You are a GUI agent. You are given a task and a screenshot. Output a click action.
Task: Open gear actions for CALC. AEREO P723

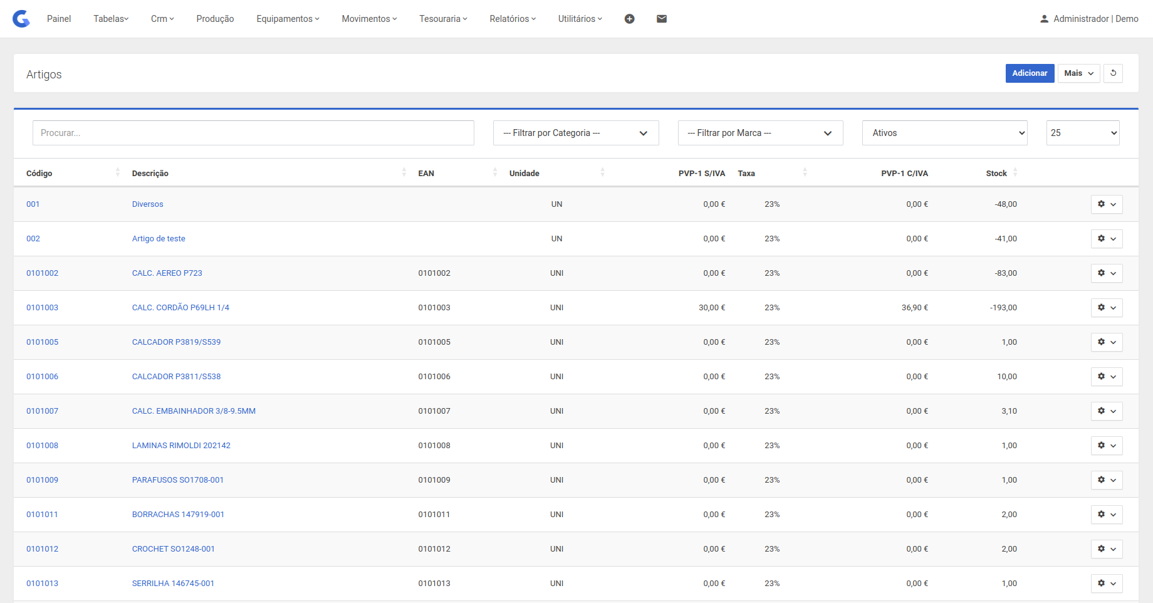coord(1106,273)
